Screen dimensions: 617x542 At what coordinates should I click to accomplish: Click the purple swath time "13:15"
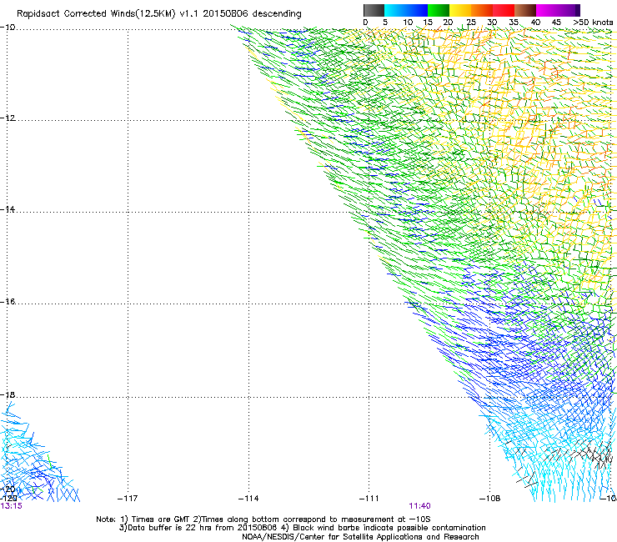11,506
